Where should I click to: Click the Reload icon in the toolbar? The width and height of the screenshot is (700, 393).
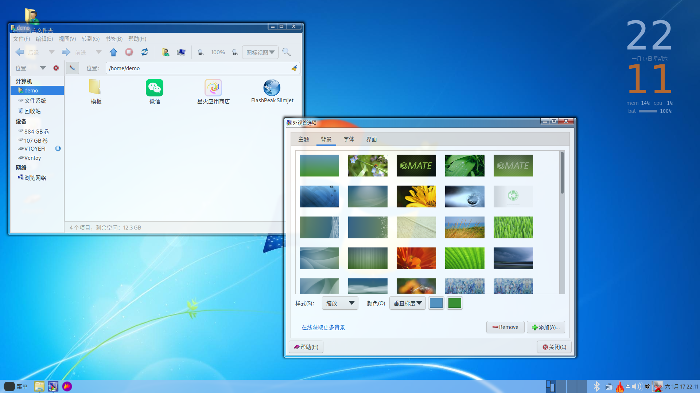pyautogui.click(x=145, y=52)
